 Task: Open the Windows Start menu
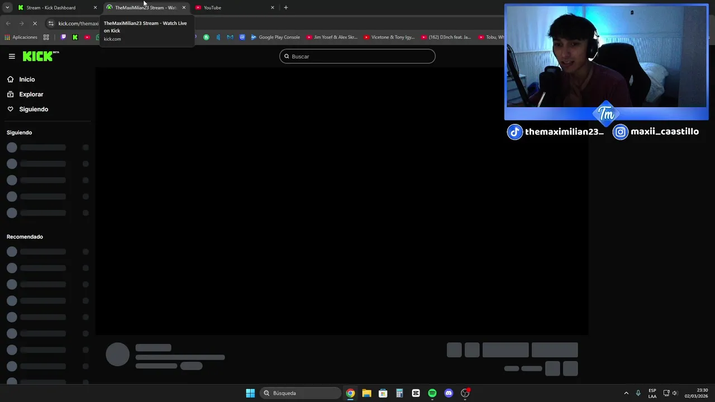click(250, 393)
